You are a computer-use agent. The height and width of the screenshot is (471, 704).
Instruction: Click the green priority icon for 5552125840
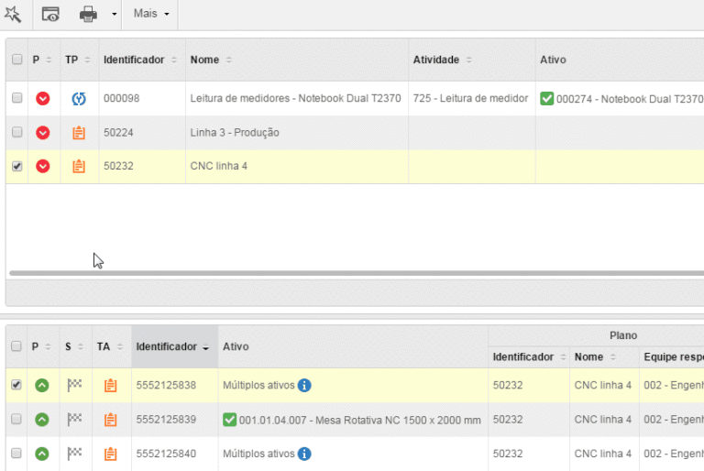point(42,454)
